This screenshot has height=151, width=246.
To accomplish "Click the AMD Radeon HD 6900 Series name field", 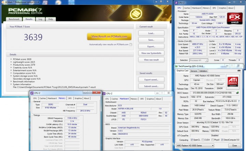I will click(x=207, y=76).
